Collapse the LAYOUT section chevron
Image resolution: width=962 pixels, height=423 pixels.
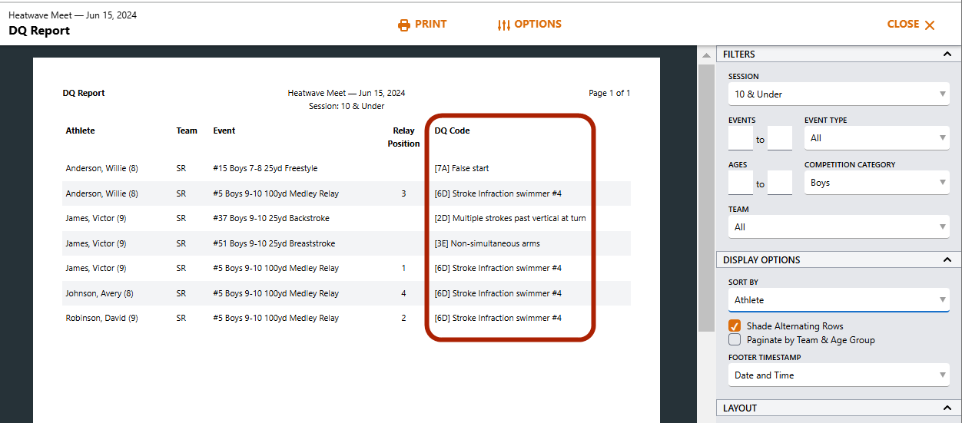click(947, 408)
